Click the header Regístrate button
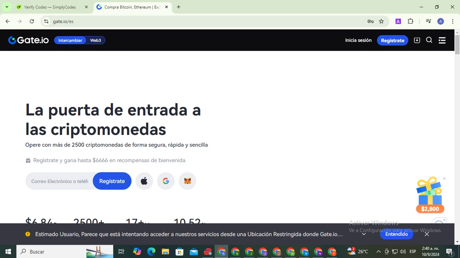The width and height of the screenshot is (460, 258). click(392, 40)
